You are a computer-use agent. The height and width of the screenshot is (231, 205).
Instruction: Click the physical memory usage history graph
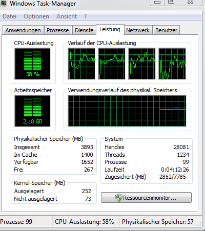(127, 111)
